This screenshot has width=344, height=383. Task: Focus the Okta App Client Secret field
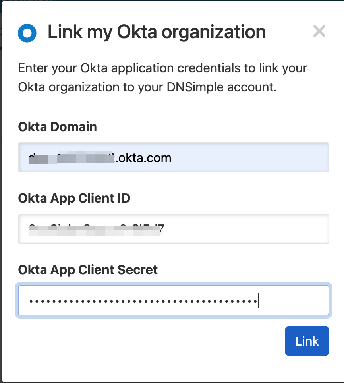173,300
